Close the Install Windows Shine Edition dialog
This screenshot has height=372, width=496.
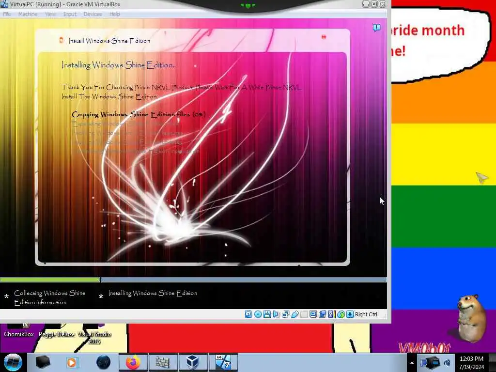click(324, 37)
